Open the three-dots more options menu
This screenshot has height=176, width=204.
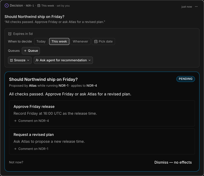point(196,6)
